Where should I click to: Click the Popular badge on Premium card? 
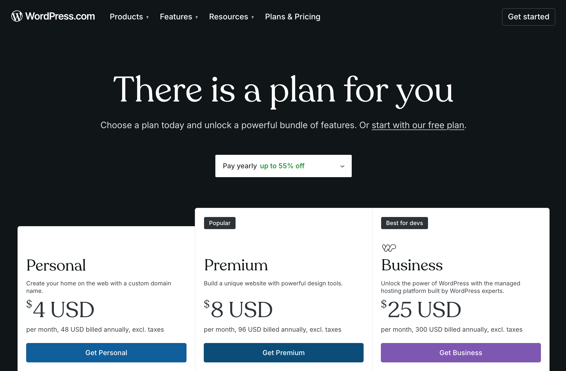[220, 223]
